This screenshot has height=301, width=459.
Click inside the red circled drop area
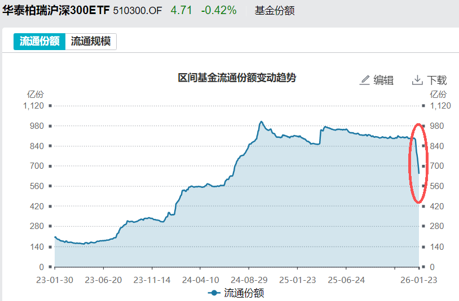(417, 163)
